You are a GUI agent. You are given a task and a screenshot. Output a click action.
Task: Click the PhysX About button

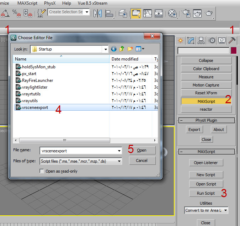point(219,130)
